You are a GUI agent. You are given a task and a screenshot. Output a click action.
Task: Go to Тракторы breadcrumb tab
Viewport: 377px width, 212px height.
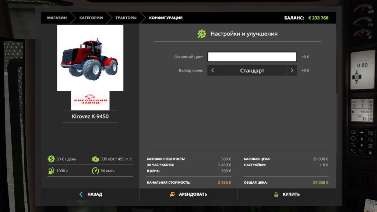pyautogui.click(x=126, y=18)
